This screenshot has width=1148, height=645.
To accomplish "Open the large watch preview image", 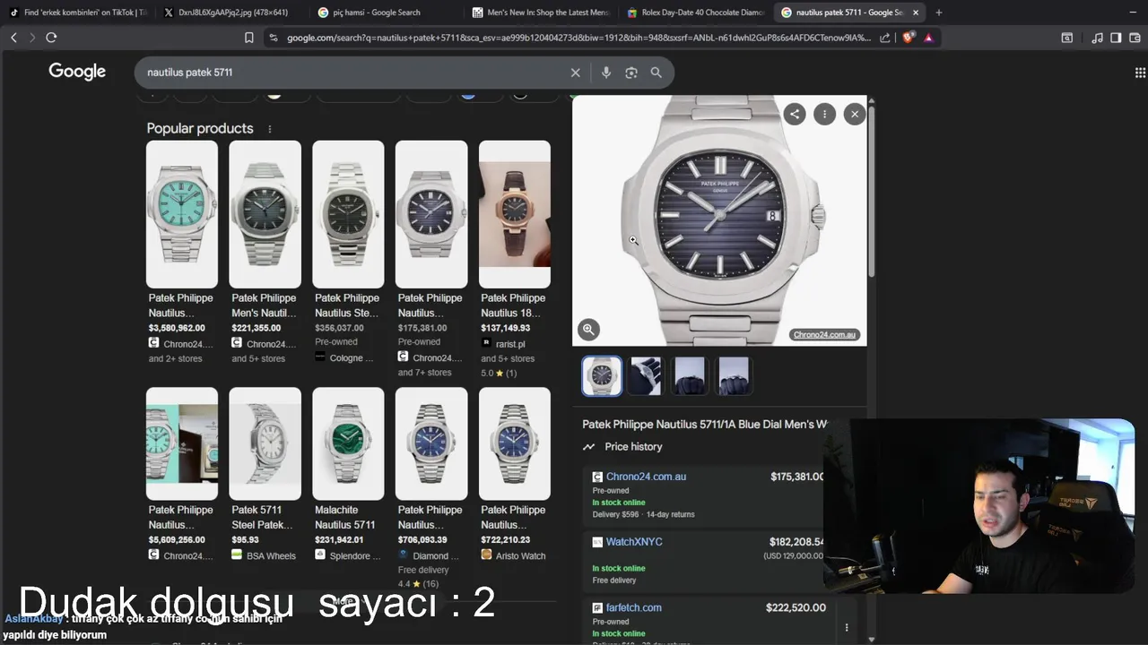I will (x=719, y=220).
